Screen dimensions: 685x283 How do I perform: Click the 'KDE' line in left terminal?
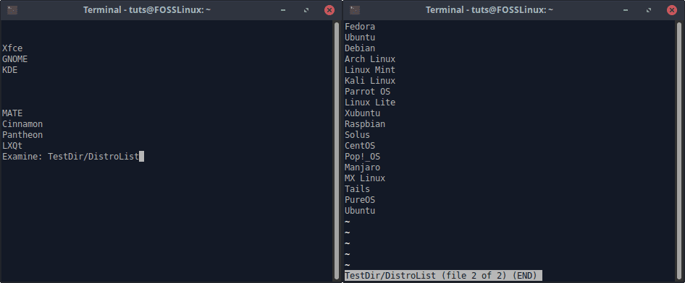point(9,70)
